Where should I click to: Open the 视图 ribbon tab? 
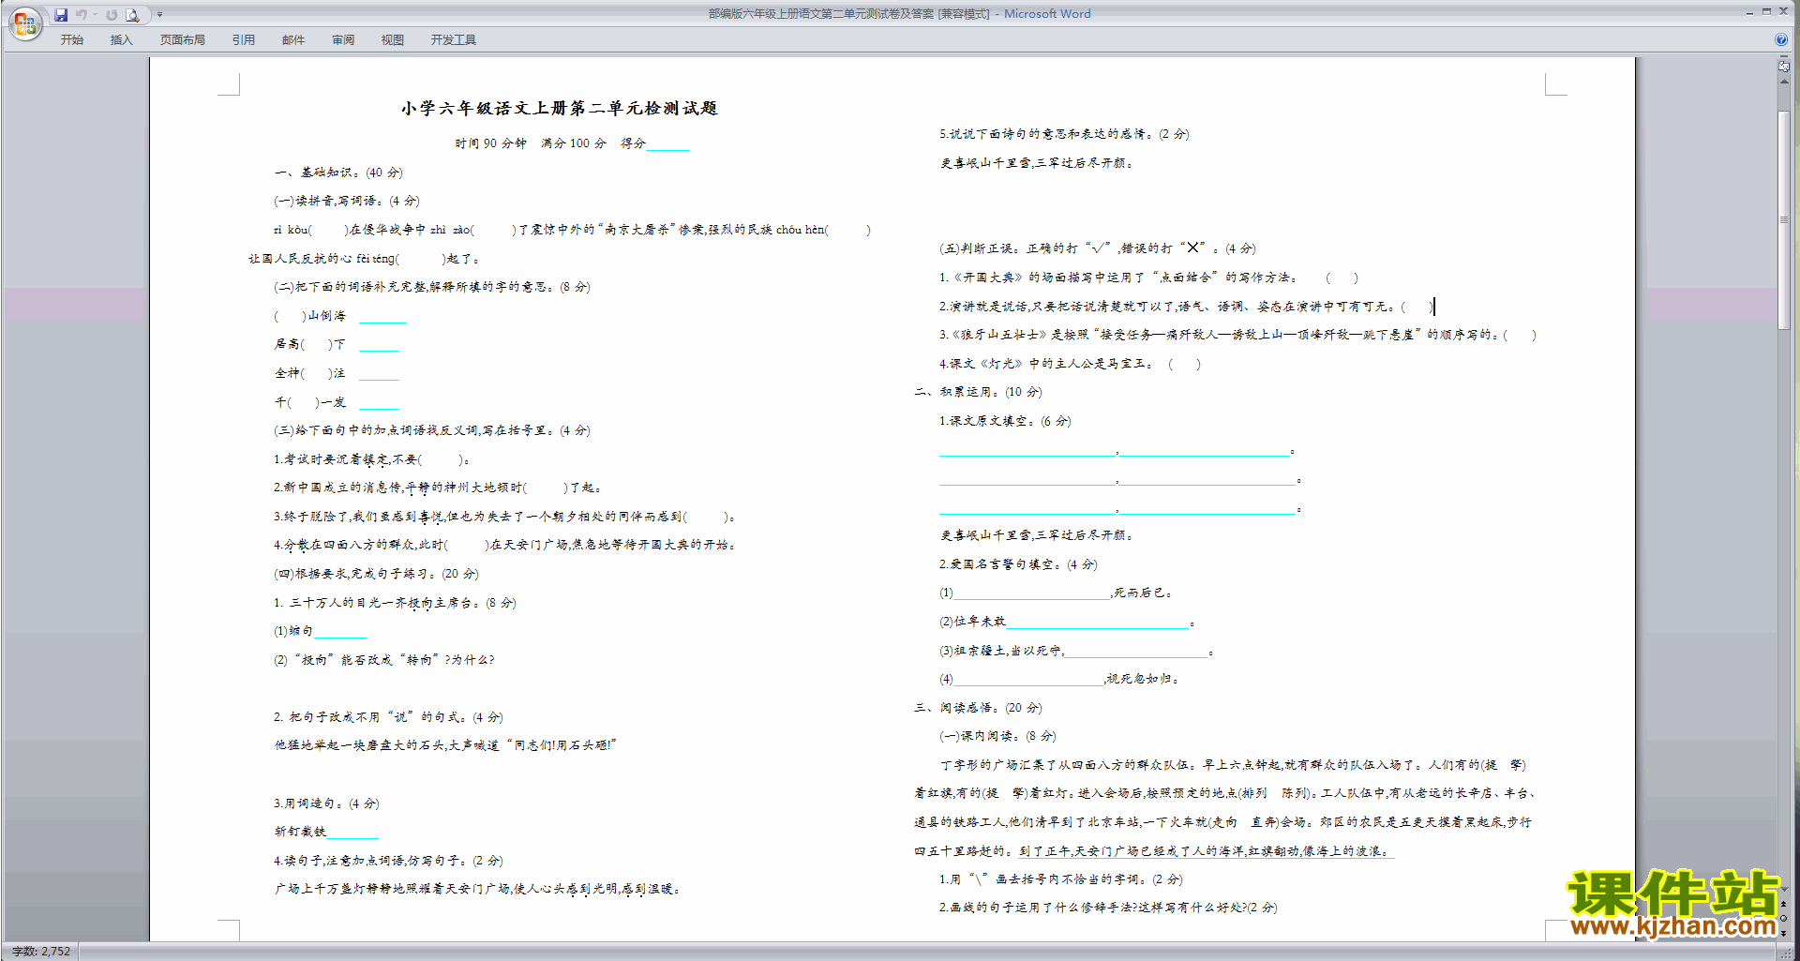pyautogui.click(x=393, y=39)
